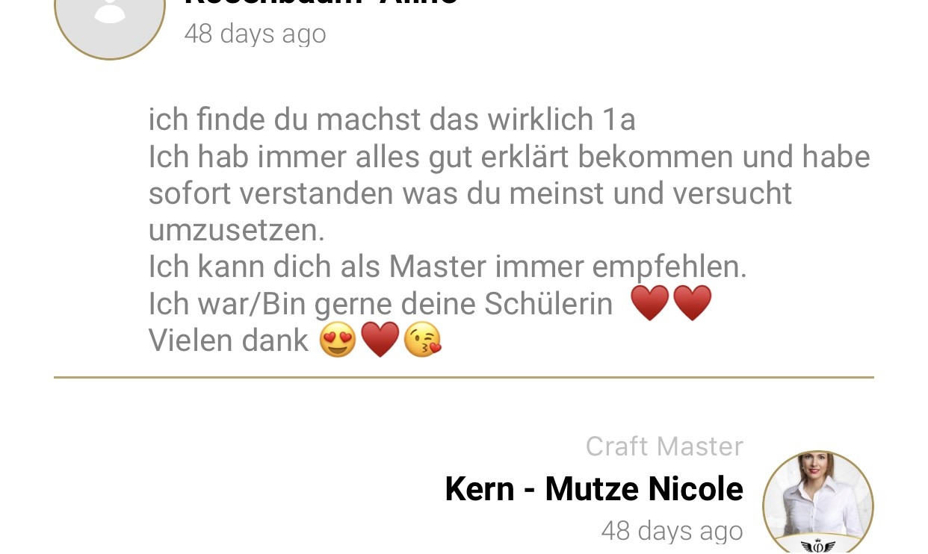Click the partially visible reviewer name at top
Image resolution: width=928 pixels, height=554 pixels.
click(x=321, y=4)
